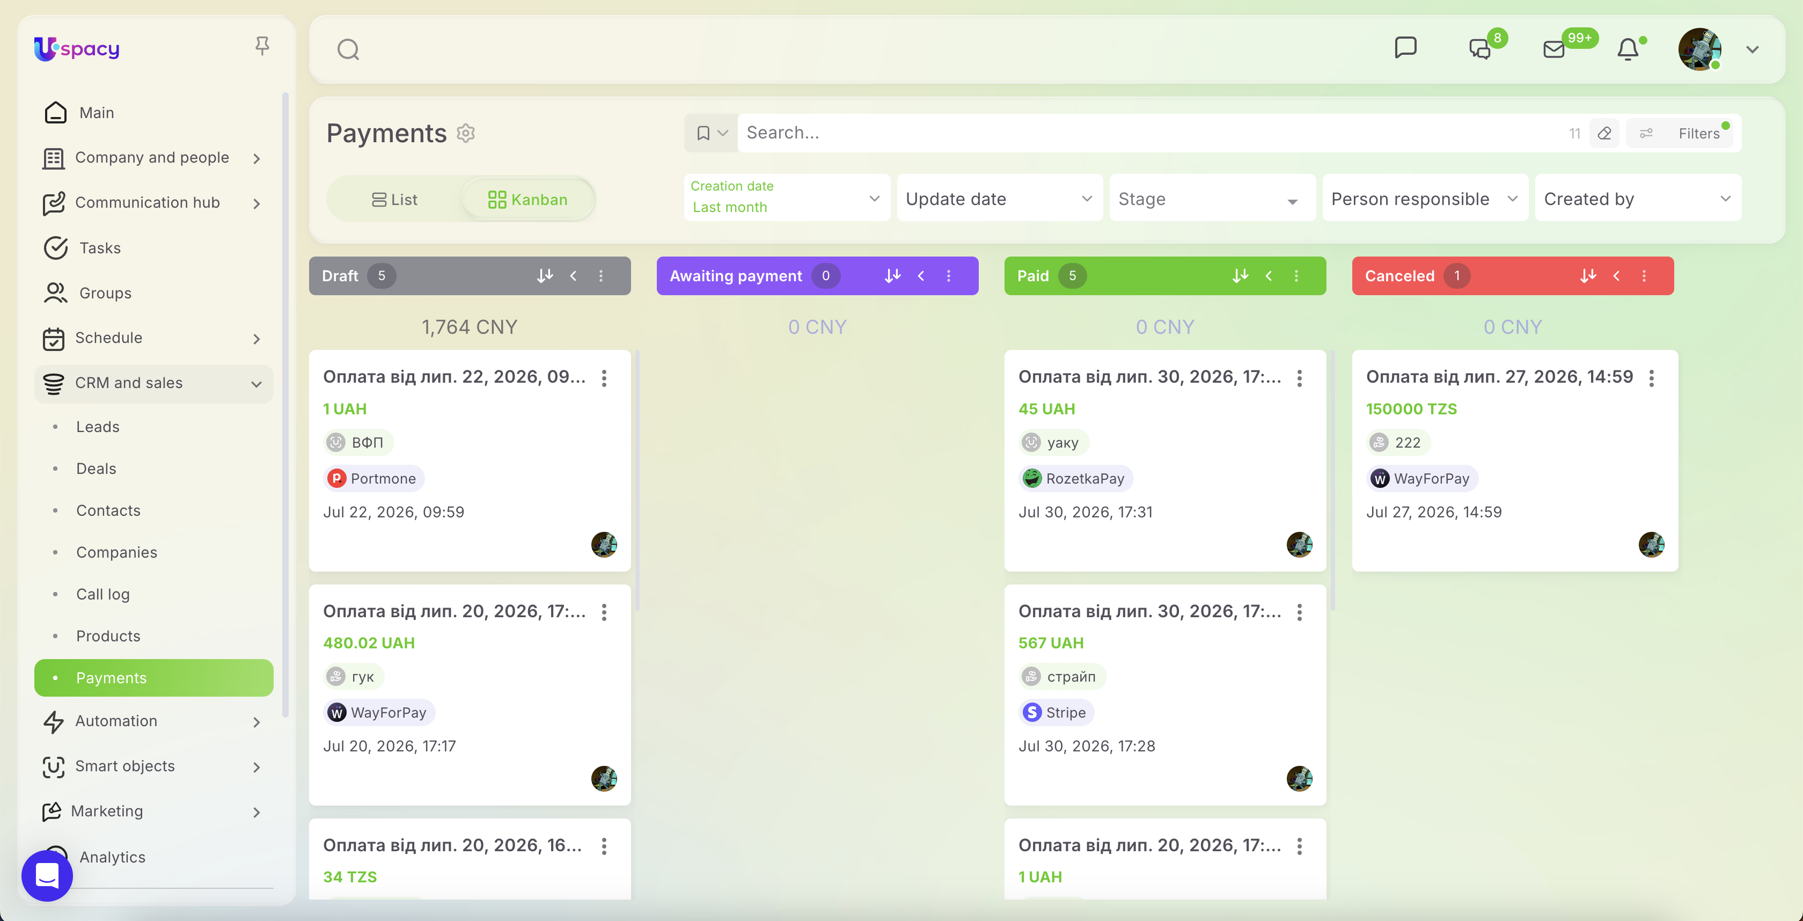Expand the user profile dropdown arrow
The width and height of the screenshot is (1803, 921).
coord(1753,50)
